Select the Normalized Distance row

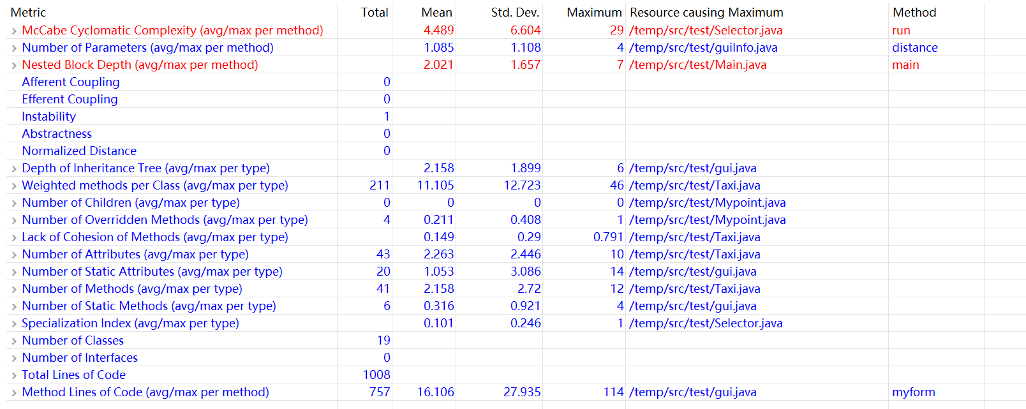coord(79,151)
